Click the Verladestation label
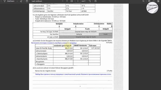 [78, 24]
